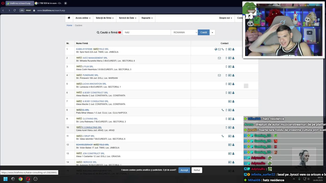Open a new browser tab with plus
This screenshot has width=326, height=183.
[x=65, y=3]
